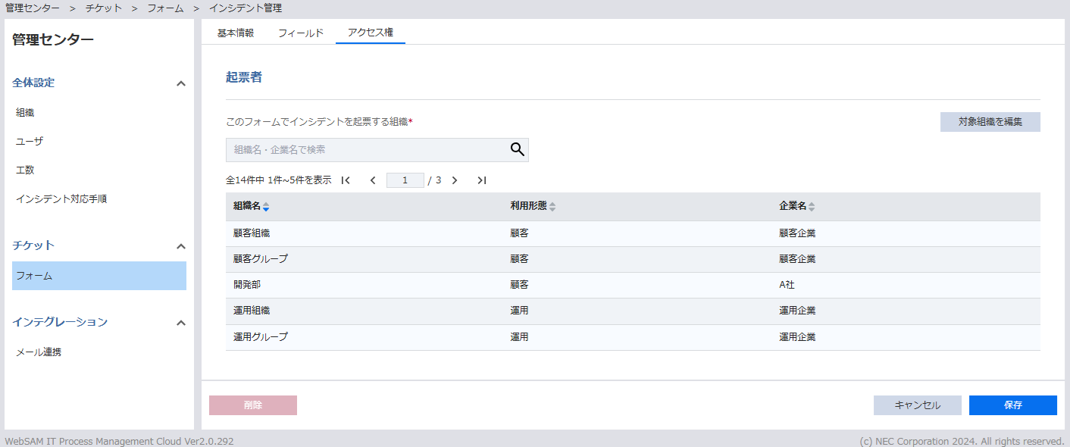Select インシデント対応手順 in the sidebar
Screen dimensions: 1070x447
61,198
